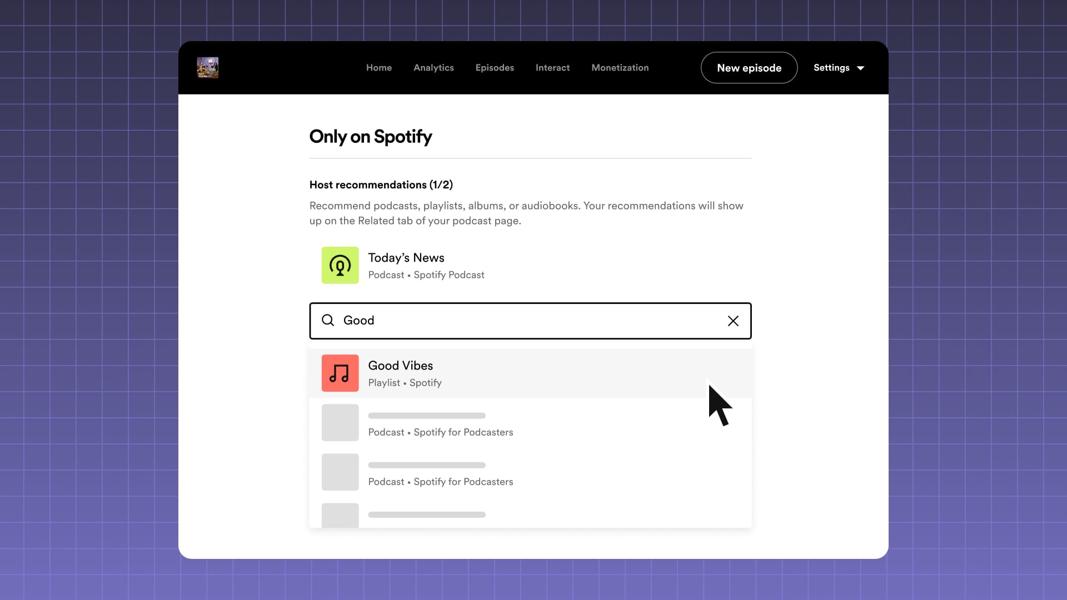Clear the search field with X
Viewport: 1067px width, 600px height.
(733, 321)
